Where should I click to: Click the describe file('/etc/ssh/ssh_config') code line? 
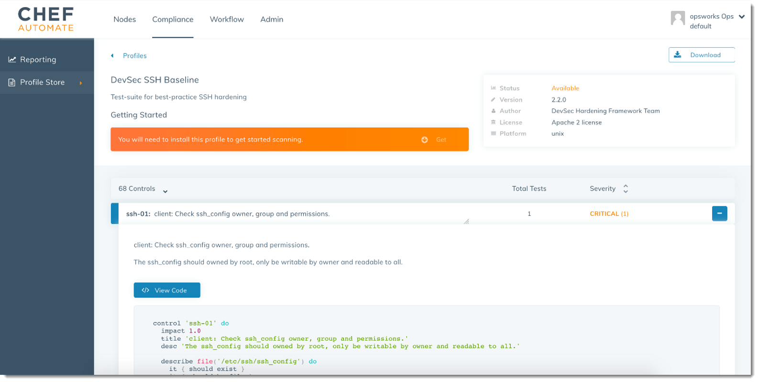pyautogui.click(x=239, y=361)
